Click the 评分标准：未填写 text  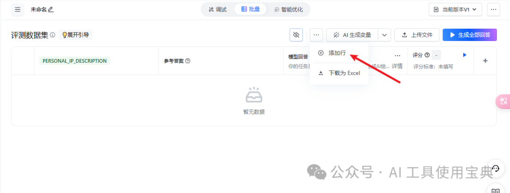coord(433,67)
